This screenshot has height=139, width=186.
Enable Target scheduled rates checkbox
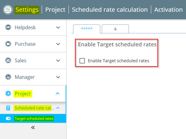click(82, 61)
